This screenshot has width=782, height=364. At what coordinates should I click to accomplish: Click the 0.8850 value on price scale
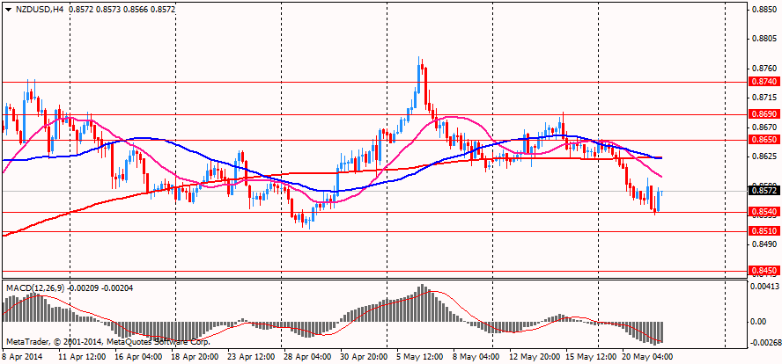(x=764, y=9)
